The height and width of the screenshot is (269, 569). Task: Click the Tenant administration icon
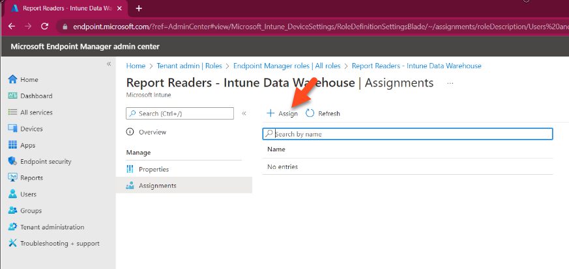12,227
